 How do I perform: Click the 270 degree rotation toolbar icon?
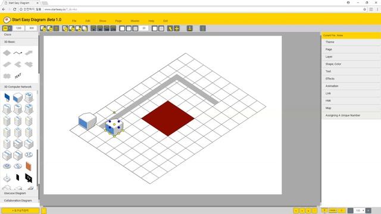(x=113, y=29)
